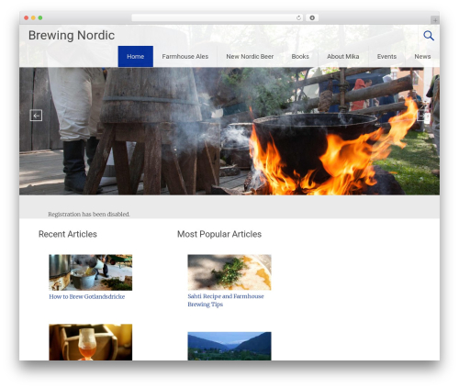Open the About Mika page
The image size is (459, 388).
tap(342, 57)
